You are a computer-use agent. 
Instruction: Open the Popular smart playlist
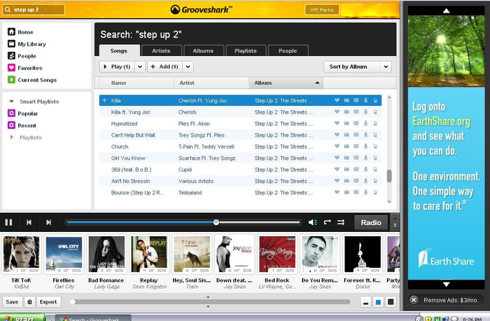(x=22, y=114)
